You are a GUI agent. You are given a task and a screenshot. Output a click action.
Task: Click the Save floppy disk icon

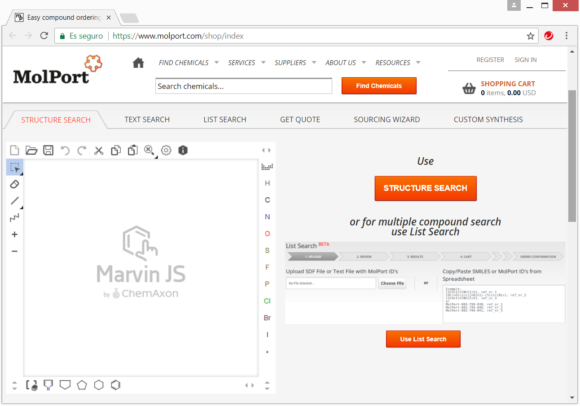coord(48,150)
